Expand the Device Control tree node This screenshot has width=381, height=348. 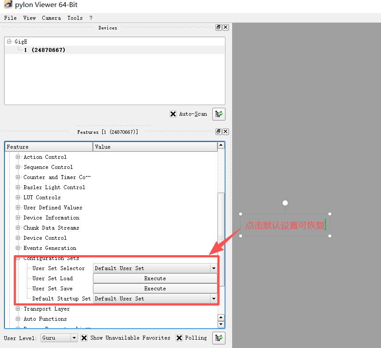(x=18, y=238)
